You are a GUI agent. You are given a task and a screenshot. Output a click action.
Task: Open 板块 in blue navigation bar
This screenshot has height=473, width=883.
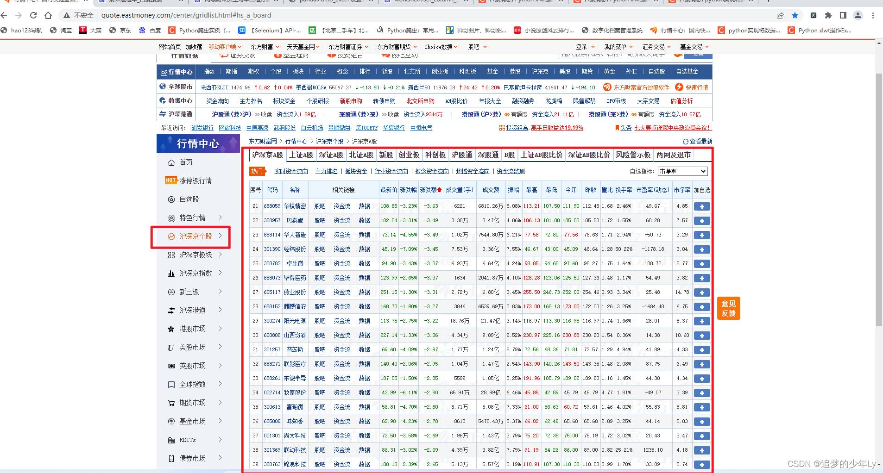[298, 72]
